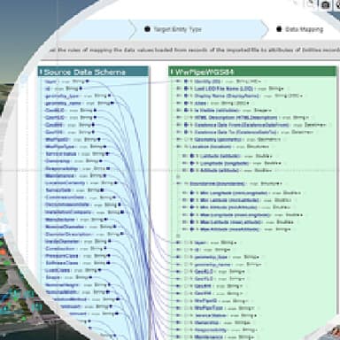
Task: Toggle checkbox for target Maintenance attribute
Action: coord(187,336)
